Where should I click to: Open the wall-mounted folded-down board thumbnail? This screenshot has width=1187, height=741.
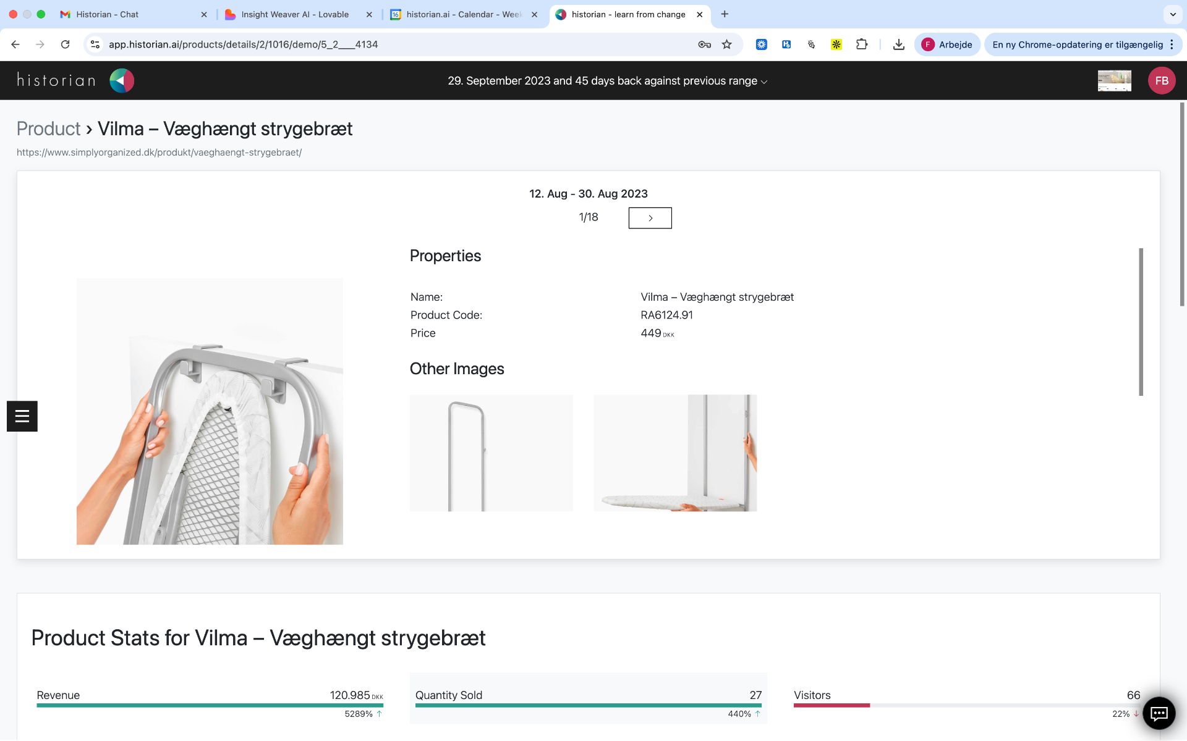tap(675, 453)
